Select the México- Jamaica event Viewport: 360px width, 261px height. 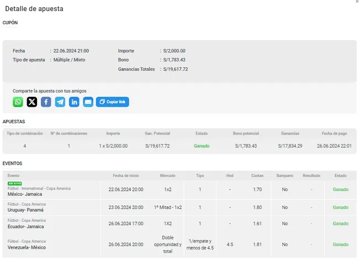(25, 195)
